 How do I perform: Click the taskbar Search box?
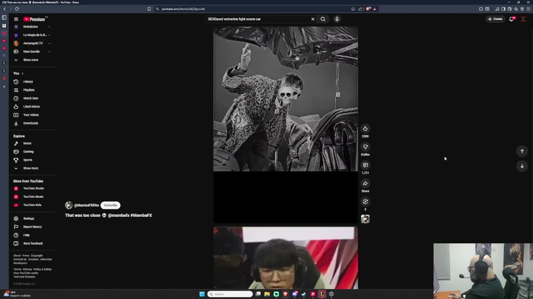click(x=230, y=294)
